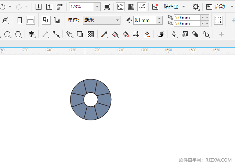Click the Import icon

tap(38, 7)
